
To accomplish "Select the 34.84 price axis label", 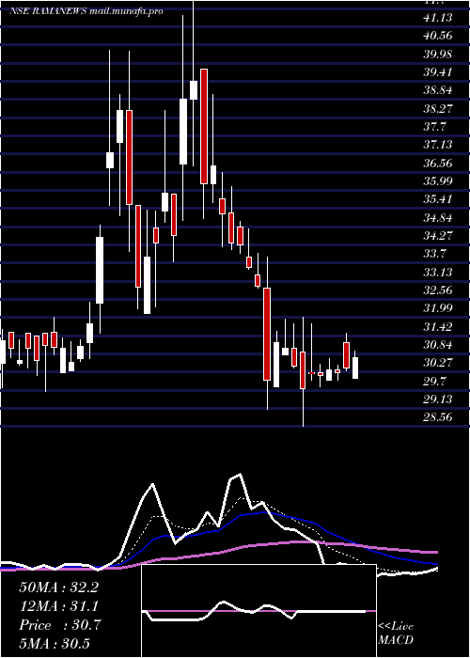I will 438,218.
